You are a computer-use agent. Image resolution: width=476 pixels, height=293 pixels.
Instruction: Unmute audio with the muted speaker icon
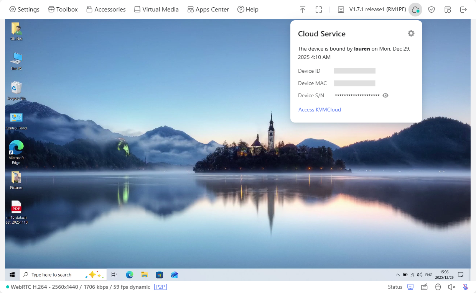coord(451,287)
